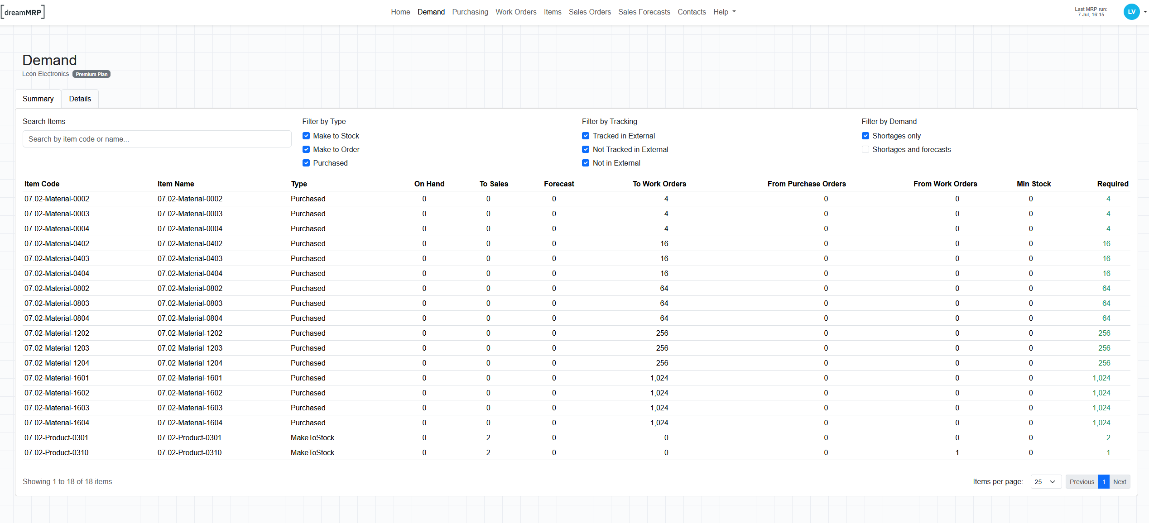Select item code 07.02-Material-1203

tap(57, 348)
